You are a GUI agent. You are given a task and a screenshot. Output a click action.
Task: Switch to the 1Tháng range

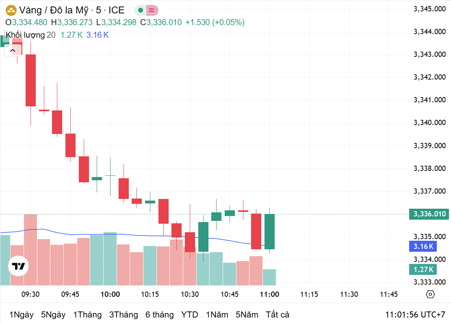pos(87,315)
